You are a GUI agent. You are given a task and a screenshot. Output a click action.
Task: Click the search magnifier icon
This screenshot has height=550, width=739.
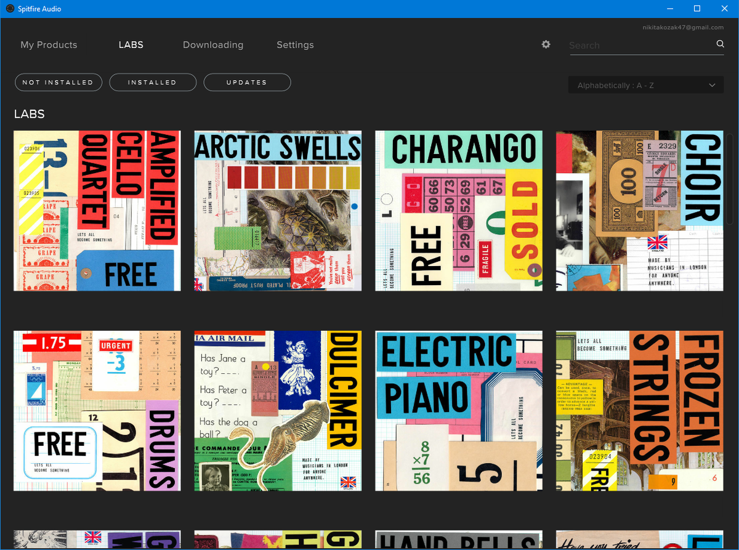721,44
